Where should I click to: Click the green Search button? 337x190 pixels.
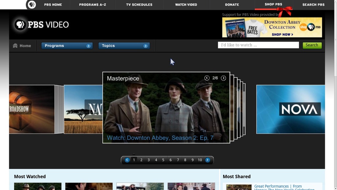[x=312, y=45]
